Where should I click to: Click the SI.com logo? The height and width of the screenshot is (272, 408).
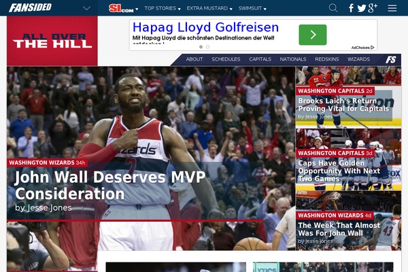click(121, 8)
